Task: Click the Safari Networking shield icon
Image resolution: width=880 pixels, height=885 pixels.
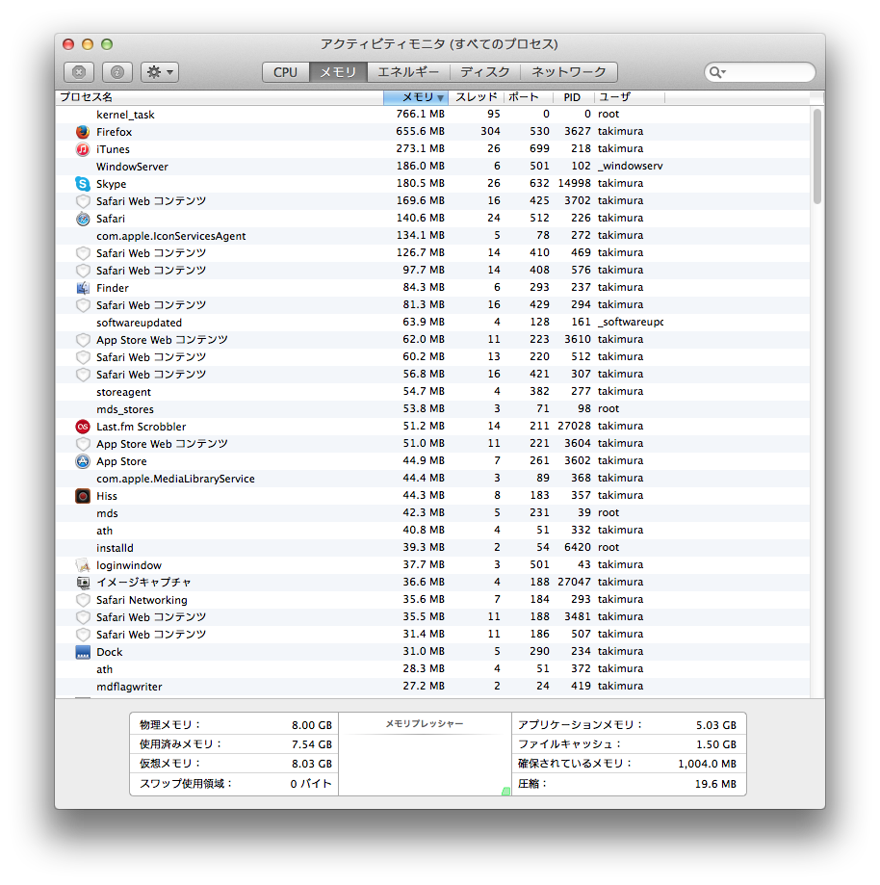Action: click(x=83, y=600)
